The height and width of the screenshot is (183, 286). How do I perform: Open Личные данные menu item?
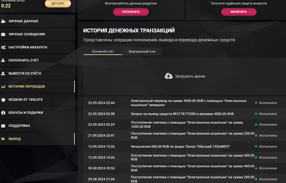coord(38,21)
